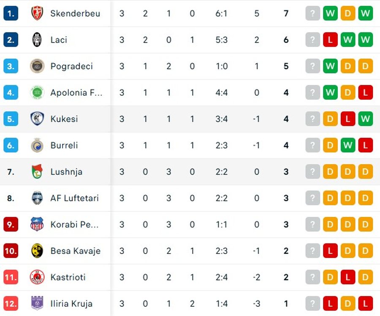
Task: Select the Kukesi team emblem
Action: click(x=37, y=119)
